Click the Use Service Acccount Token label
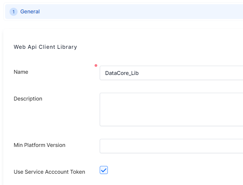The height and width of the screenshot is (185, 243). tap(49, 172)
